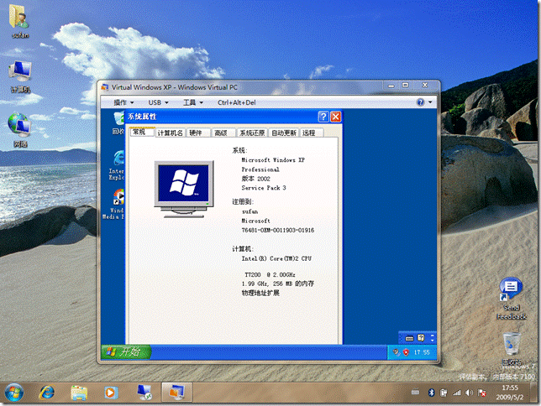Click the product ID 76481-OEM-0011903-01916
Image resolution: width=541 pixels, height=406 pixels.
click(x=278, y=230)
